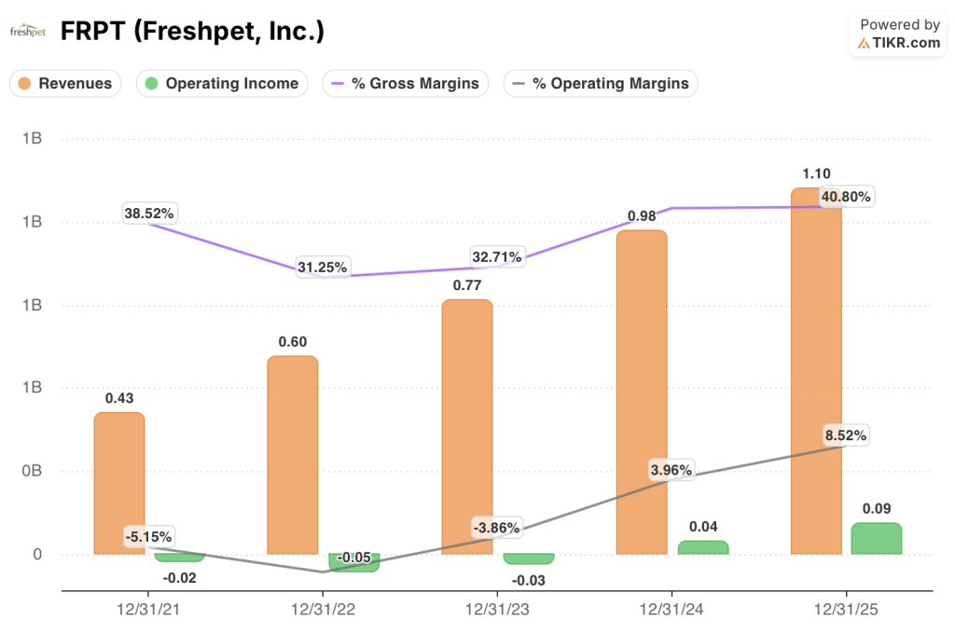This screenshot has width=955, height=634.
Task: Toggle the Revenues series visibility
Action: coord(65,83)
